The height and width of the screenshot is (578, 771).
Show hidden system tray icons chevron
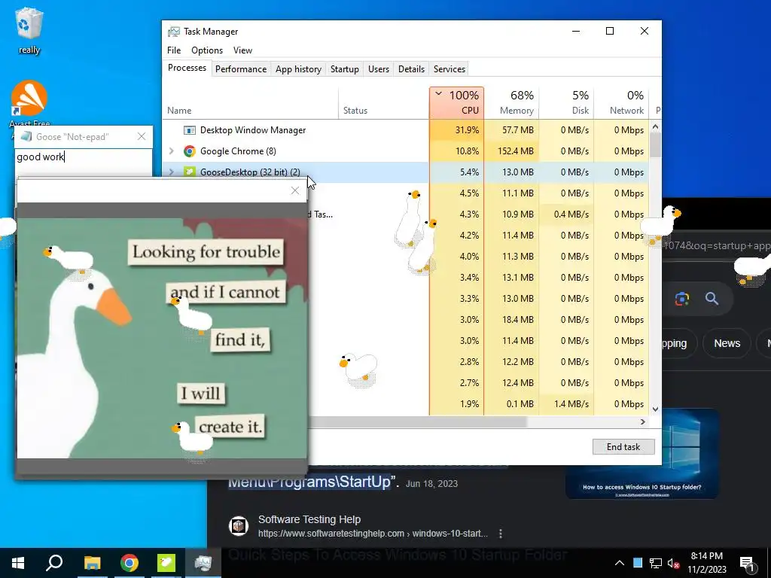[x=620, y=563]
